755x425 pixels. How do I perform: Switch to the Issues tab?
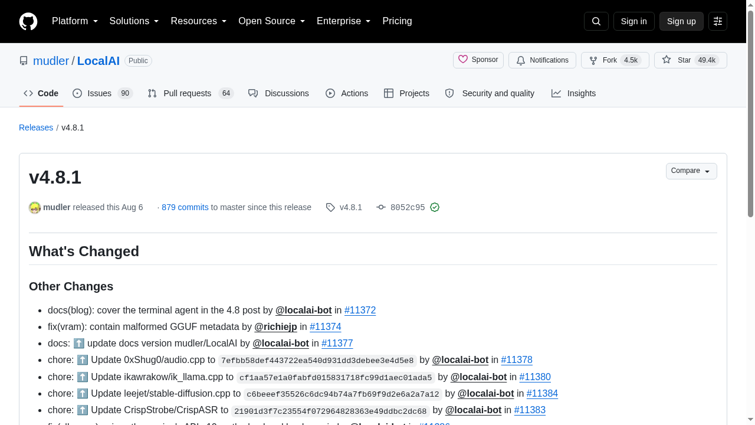coord(103,93)
